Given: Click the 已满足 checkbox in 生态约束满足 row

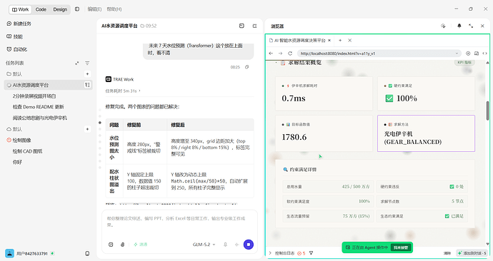Looking at the screenshot, I should (447, 216).
